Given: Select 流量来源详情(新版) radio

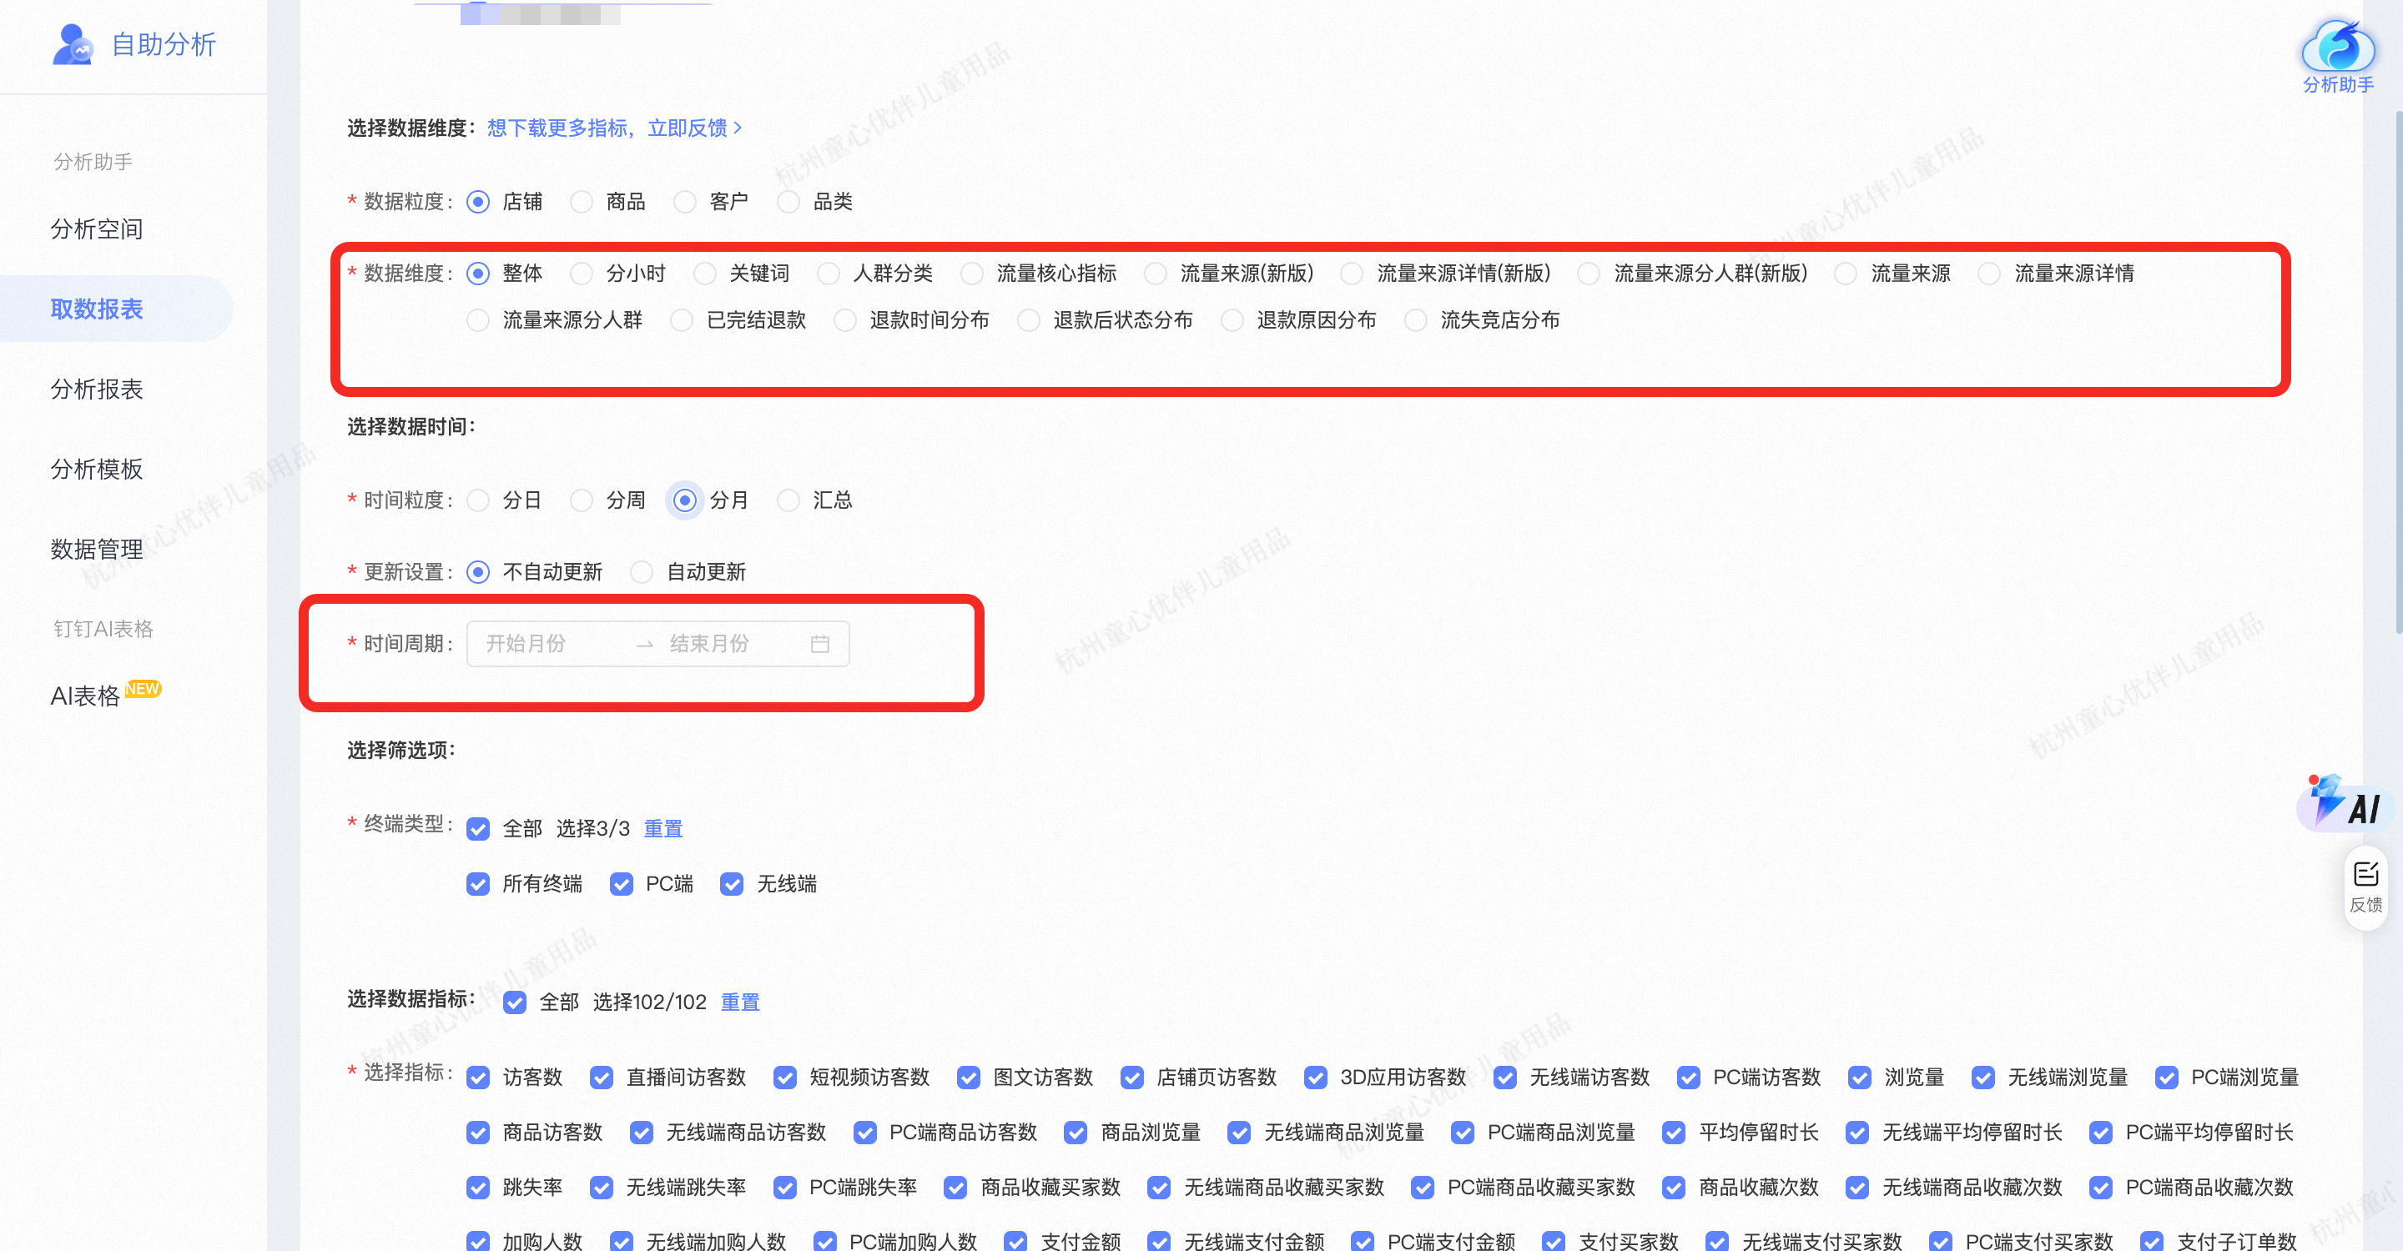Looking at the screenshot, I should pos(1352,274).
